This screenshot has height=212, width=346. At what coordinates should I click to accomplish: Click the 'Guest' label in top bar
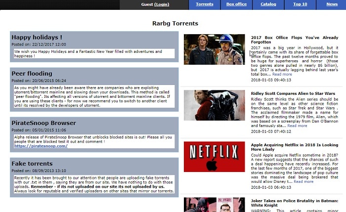click(147, 4)
